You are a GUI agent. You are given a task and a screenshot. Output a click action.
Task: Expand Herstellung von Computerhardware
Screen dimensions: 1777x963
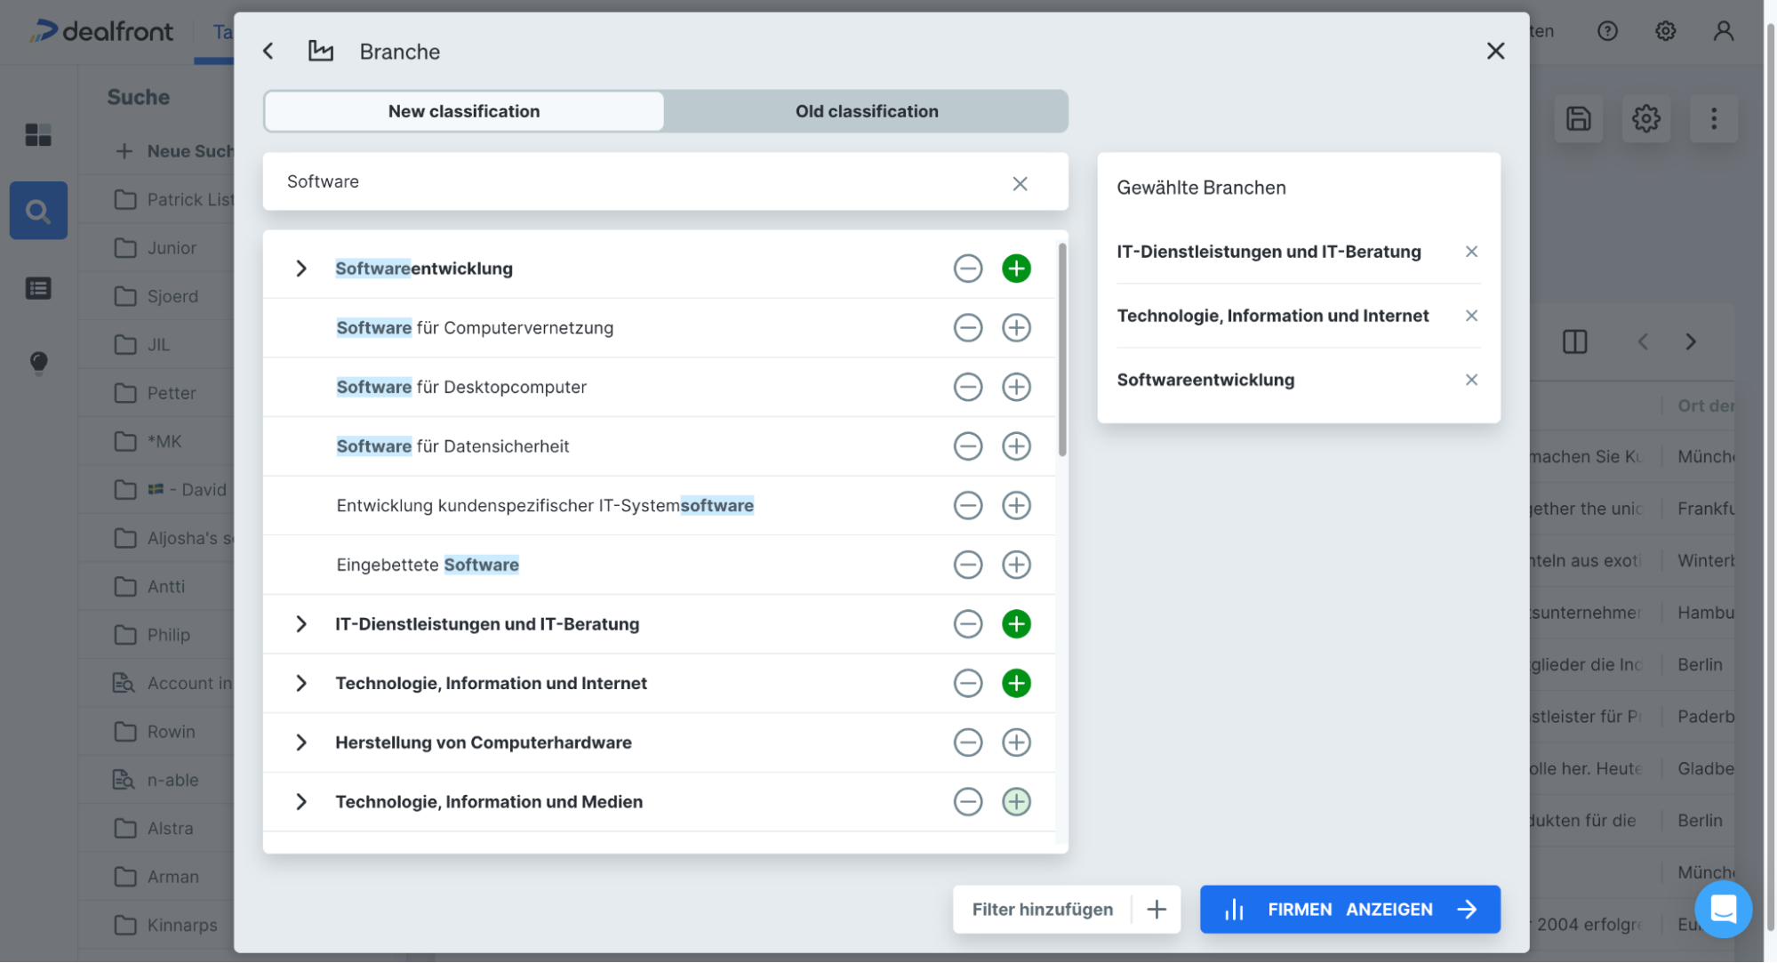point(301,742)
